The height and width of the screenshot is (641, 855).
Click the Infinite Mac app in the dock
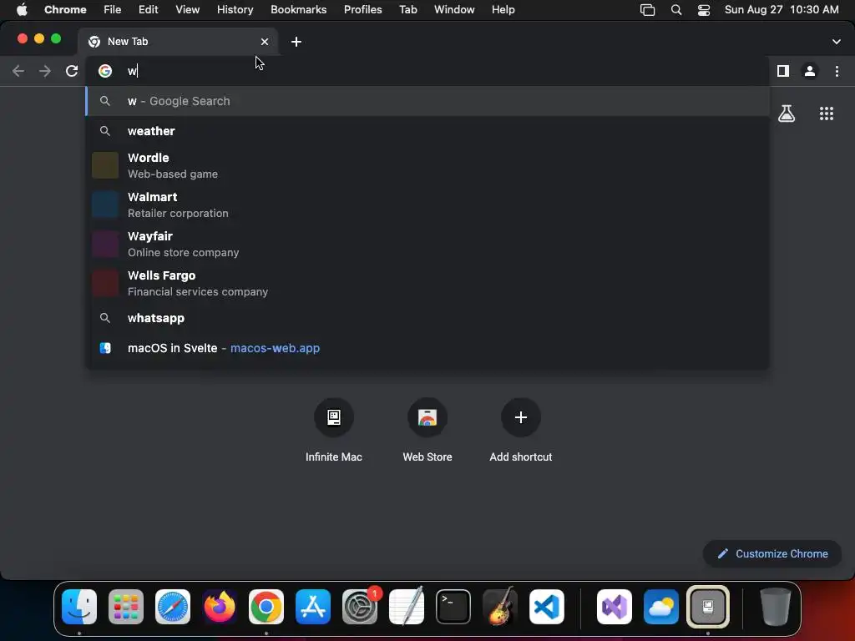(x=708, y=607)
